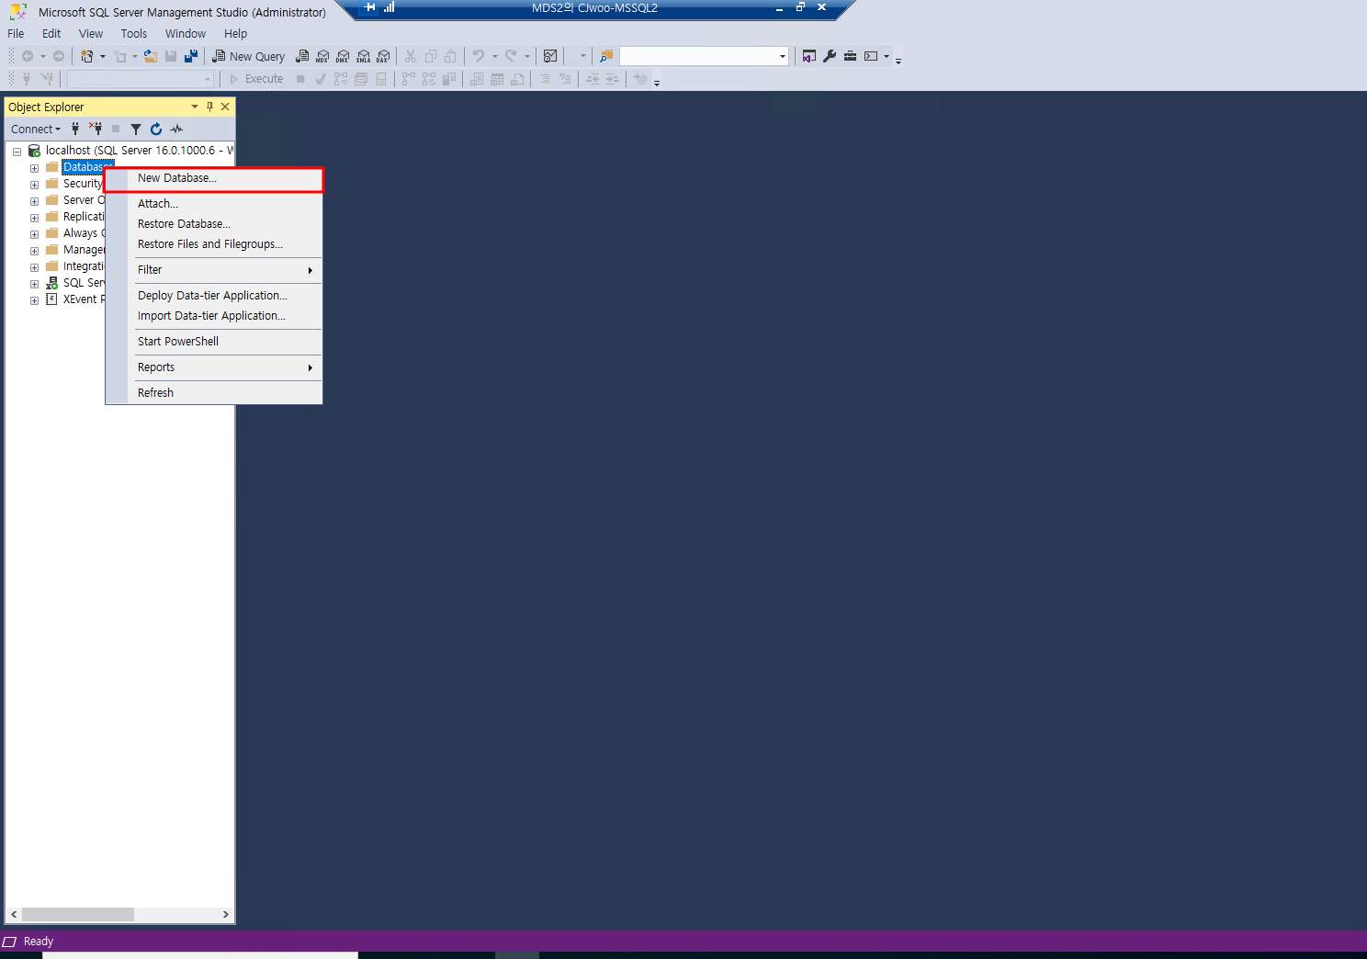Screen dimensions: 1367x959
Task: Click the Disconnect plug icon in Object Explorer
Action: [96, 129]
